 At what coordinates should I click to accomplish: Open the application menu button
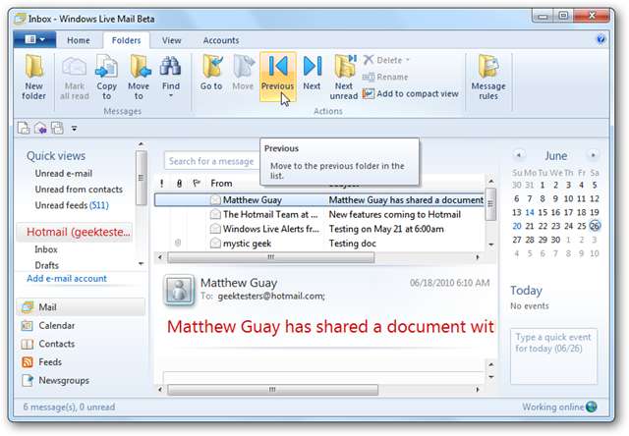pyautogui.click(x=34, y=39)
